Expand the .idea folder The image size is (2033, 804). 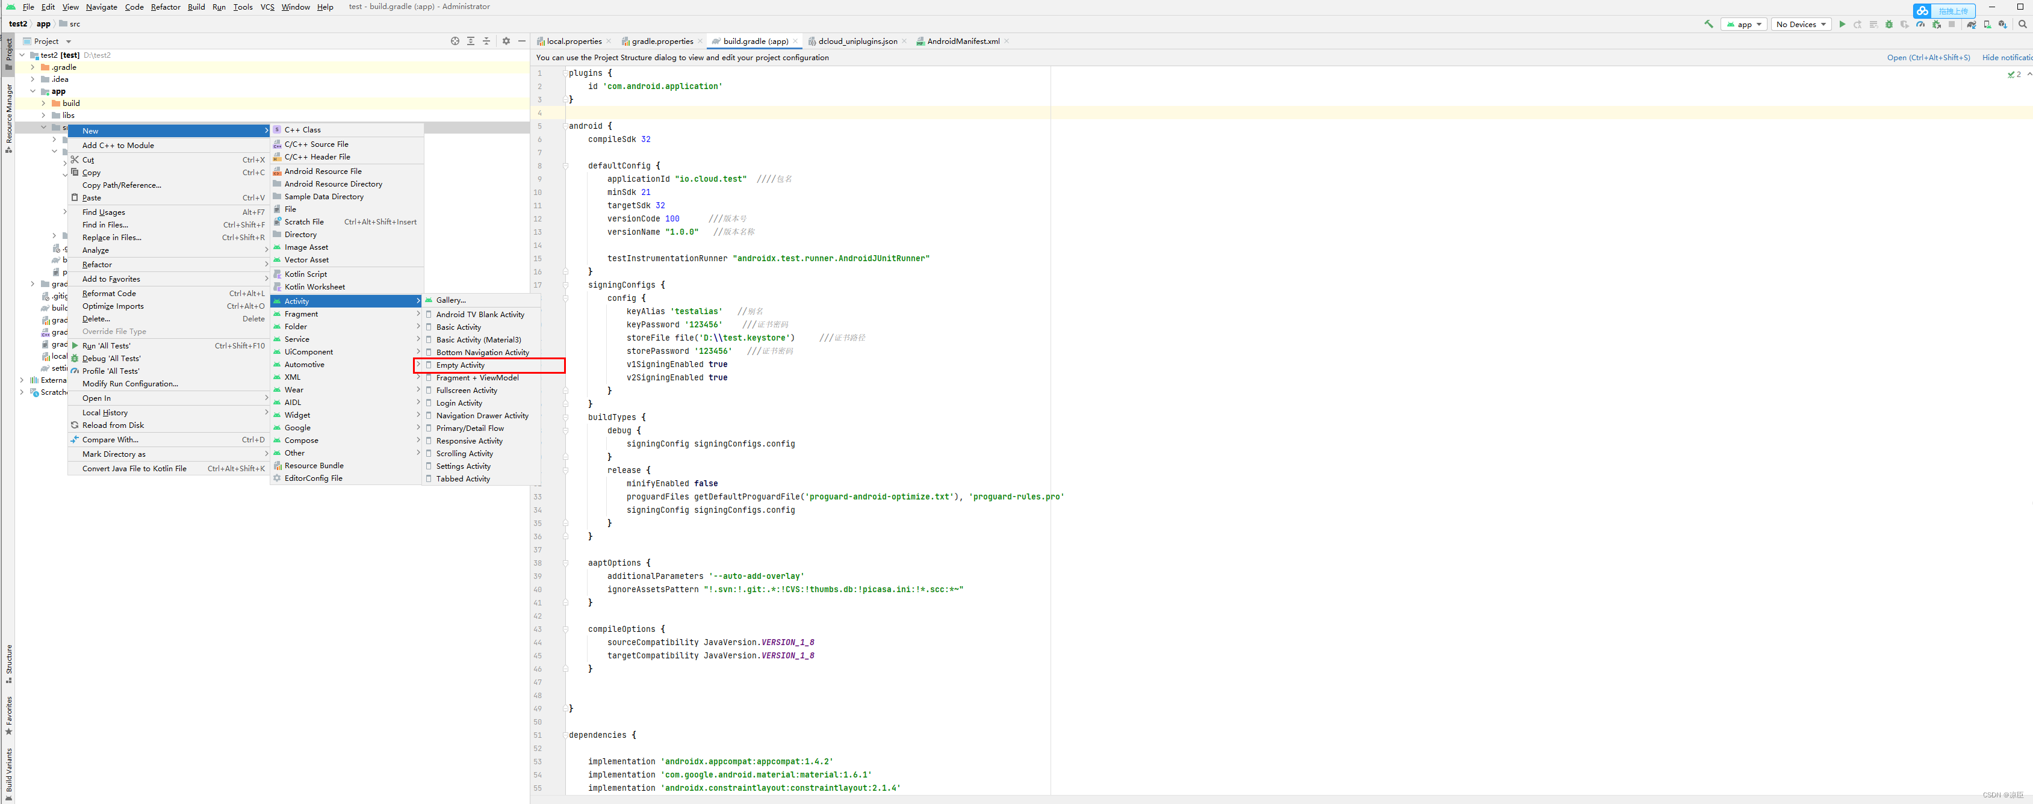(33, 79)
